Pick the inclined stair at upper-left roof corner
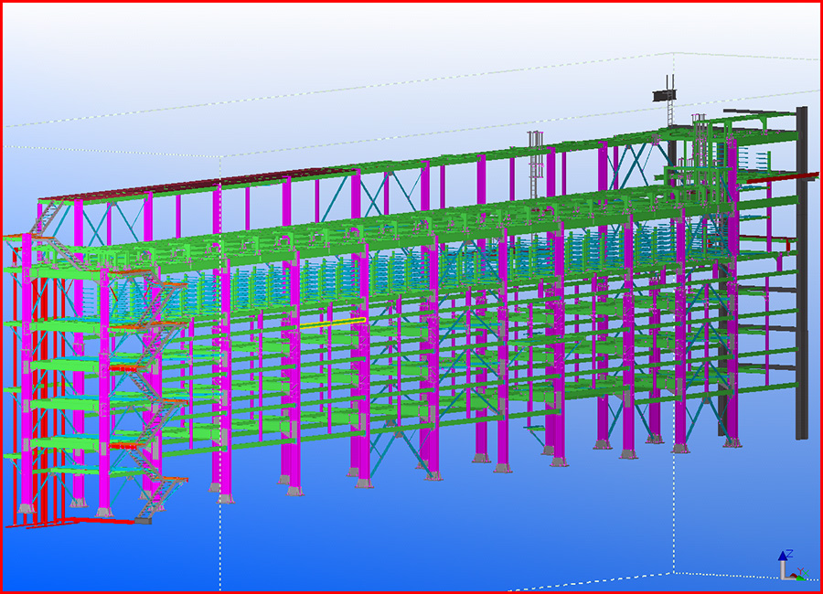Viewport: 823px width, 594px height. (48, 217)
